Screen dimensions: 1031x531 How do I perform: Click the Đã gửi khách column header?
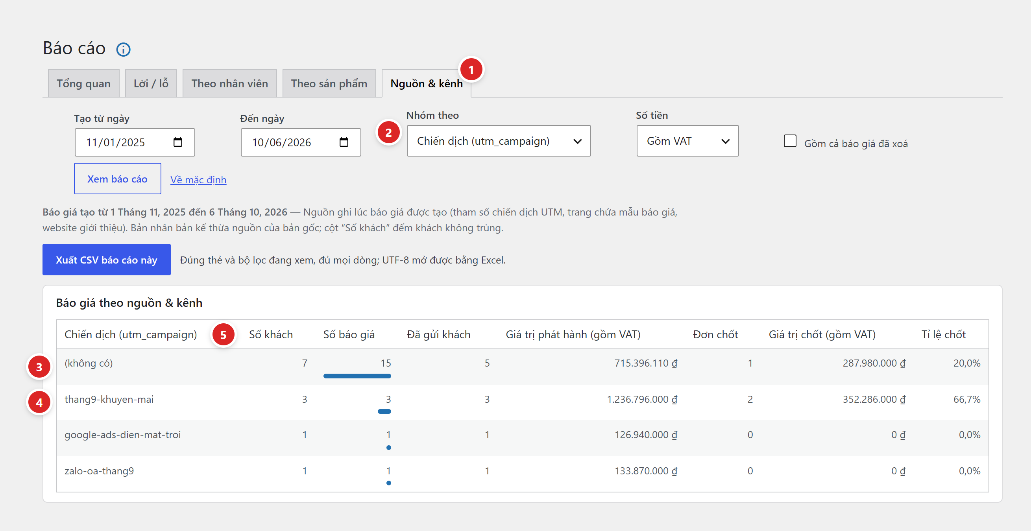point(438,334)
